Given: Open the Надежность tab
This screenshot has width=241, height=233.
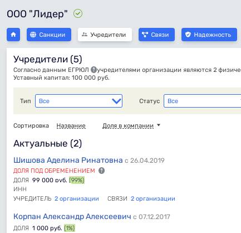Looking at the screenshot, I should pos(209,35).
